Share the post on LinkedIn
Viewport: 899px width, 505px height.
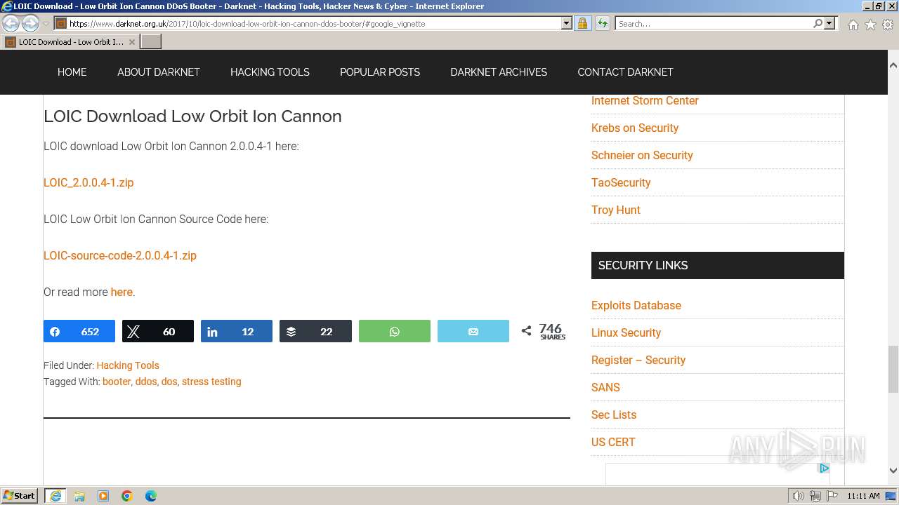click(237, 331)
